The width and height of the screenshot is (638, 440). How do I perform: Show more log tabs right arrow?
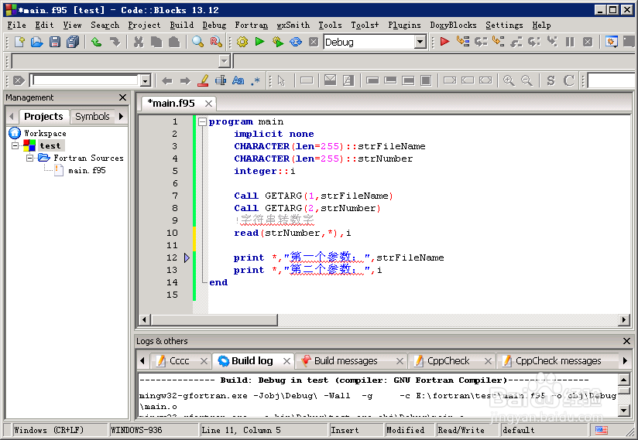click(x=625, y=360)
